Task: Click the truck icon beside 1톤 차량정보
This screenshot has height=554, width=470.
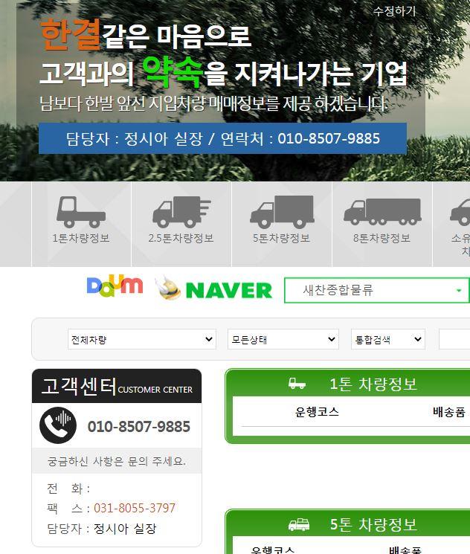Action: pos(297,384)
